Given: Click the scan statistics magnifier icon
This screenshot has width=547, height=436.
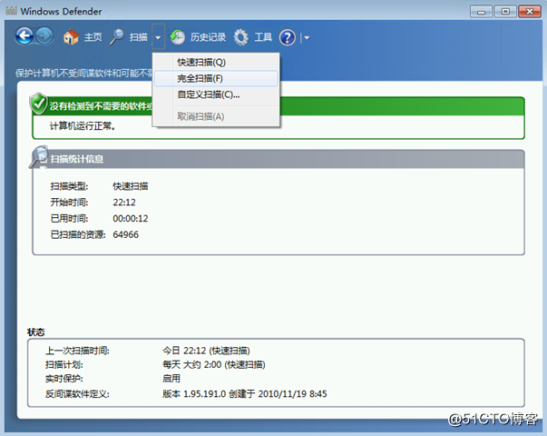Looking at the screenshot, I should pos(39,157).
